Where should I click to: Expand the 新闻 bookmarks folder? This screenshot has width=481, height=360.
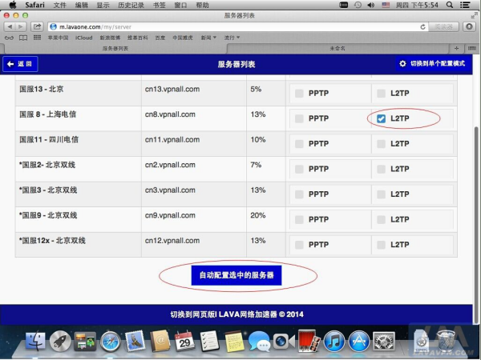coord(208,38)
